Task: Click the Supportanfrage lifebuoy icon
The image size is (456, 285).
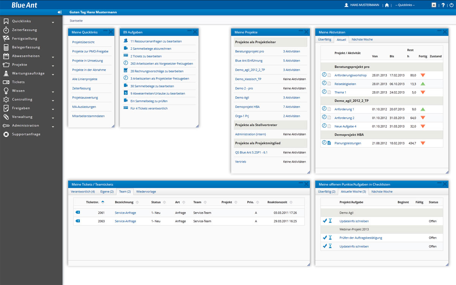Action: pos(6,135)
